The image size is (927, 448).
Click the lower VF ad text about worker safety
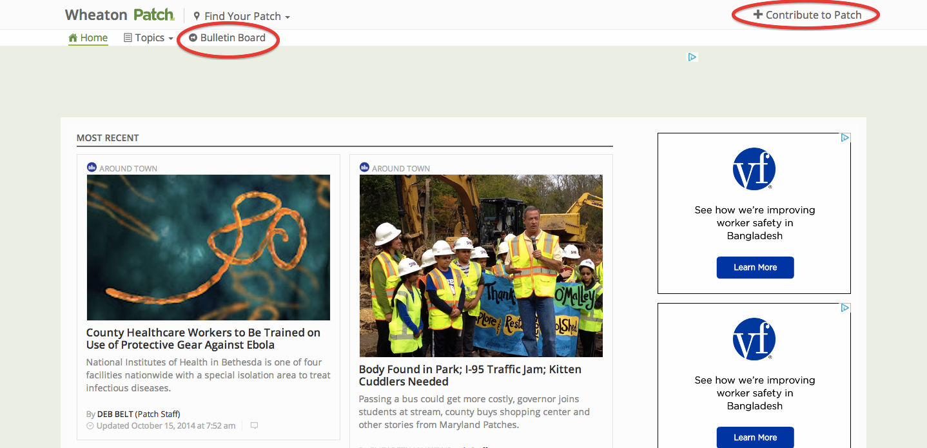point(755,393)
